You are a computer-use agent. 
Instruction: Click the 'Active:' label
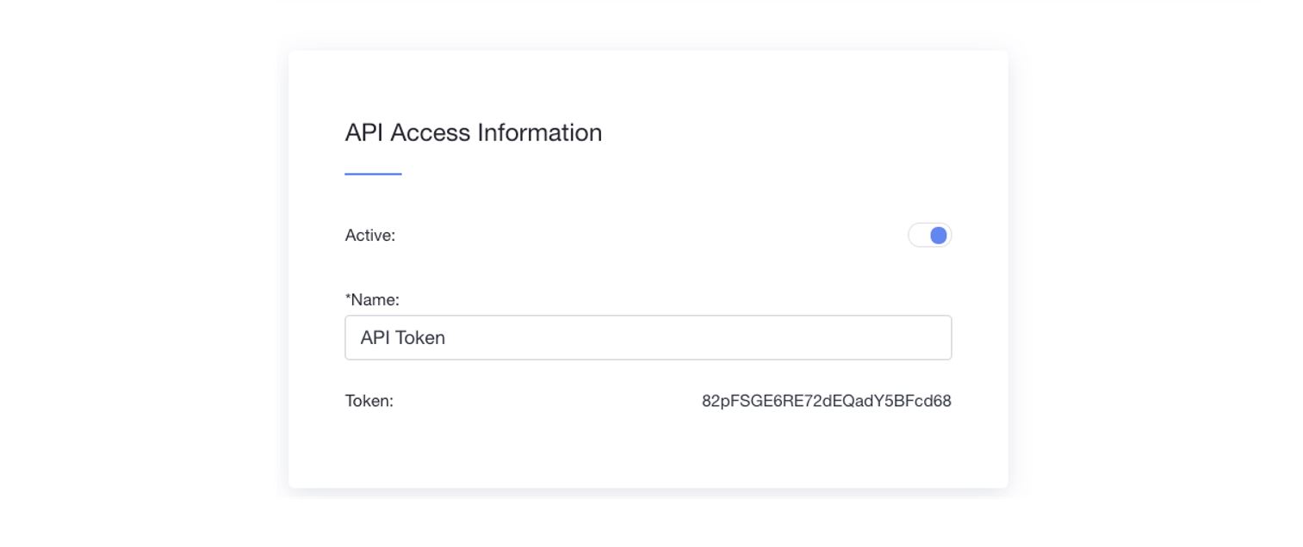[369, 235]
